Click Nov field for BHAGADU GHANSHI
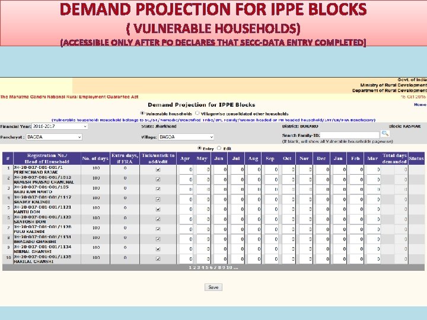Image resolution: width=427 pixels, height=320 pixels. 305,239
